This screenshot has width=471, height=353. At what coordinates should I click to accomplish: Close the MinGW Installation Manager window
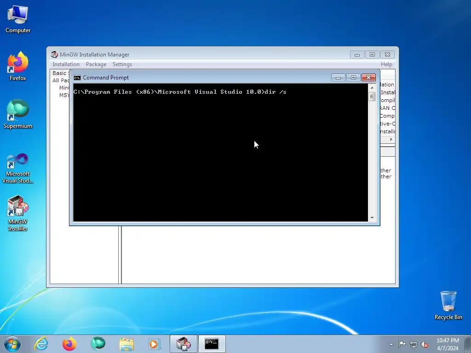(387, 55)
